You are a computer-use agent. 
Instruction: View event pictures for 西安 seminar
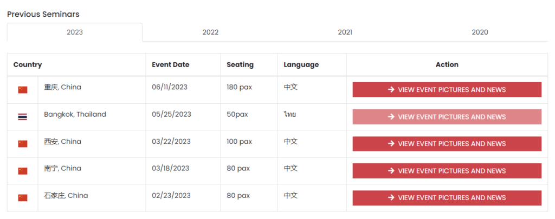coord(447,144)
